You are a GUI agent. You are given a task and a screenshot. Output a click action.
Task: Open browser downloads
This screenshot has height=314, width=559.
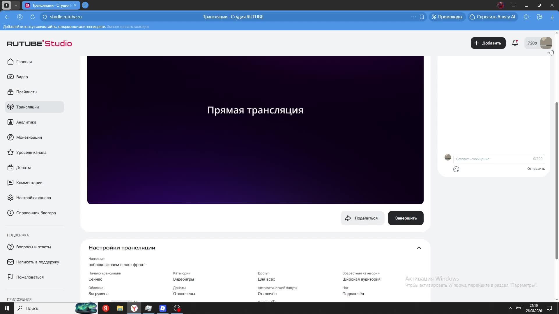[x=552, y=17]
